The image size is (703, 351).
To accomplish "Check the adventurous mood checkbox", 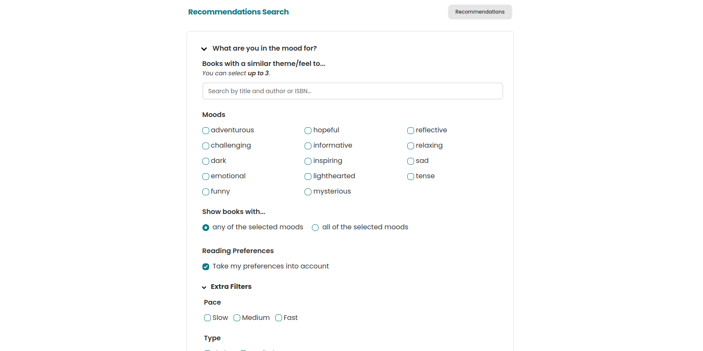I will [x=206, y=131].
